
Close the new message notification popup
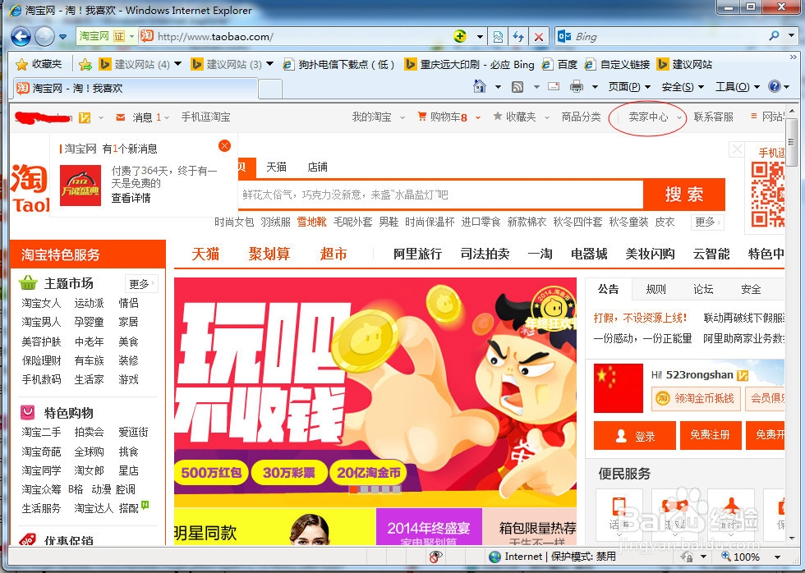pos(224,145)
